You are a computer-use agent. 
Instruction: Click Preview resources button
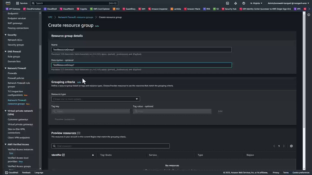[x=65, y=119]
